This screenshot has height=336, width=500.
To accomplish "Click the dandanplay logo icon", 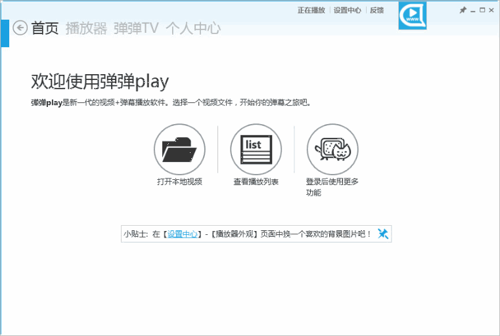I will (x=413, y=16).
